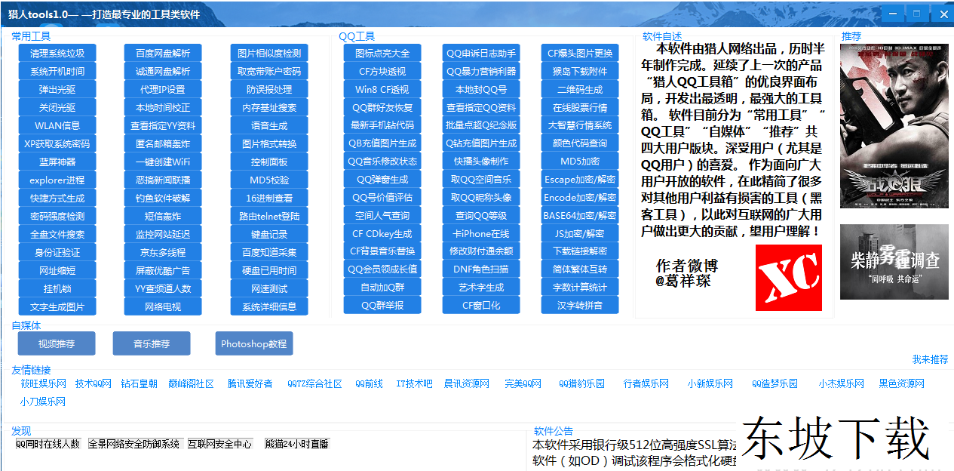
Task: Click the 键盘记录 button
Action: click(x=269, y=235)
